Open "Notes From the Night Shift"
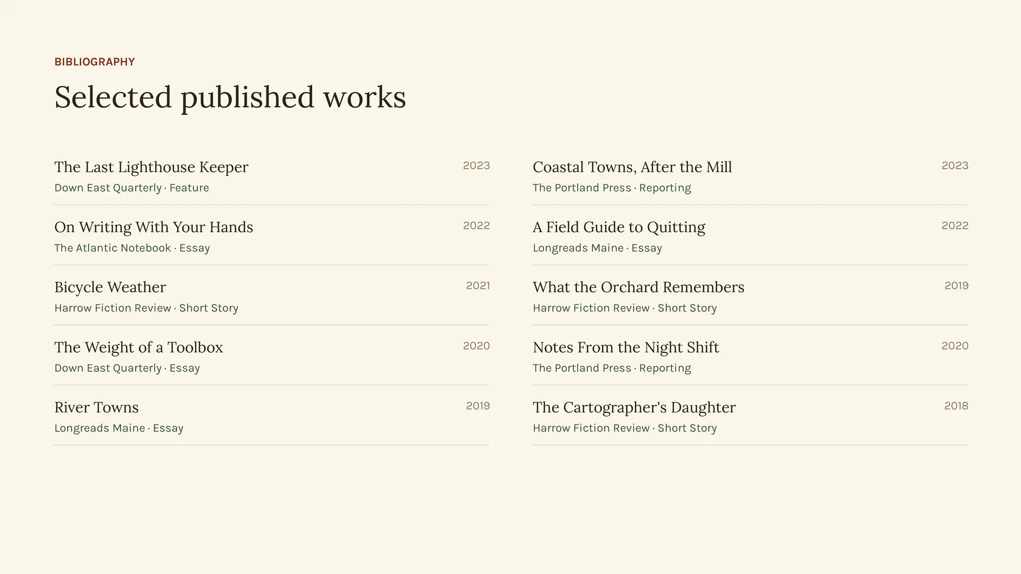 pos(626,347)
